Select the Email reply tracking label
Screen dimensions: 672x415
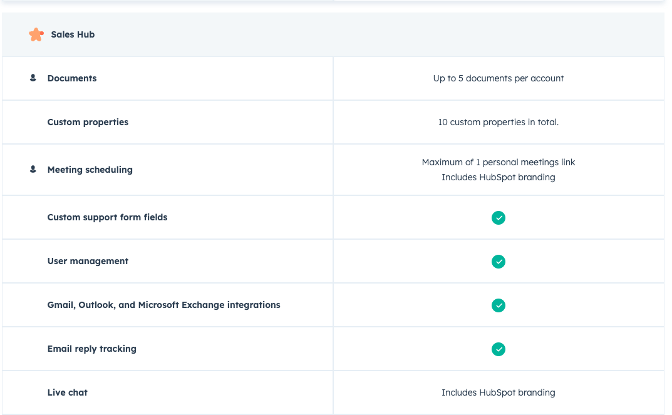pyautogui.click(x=91, y=349)
